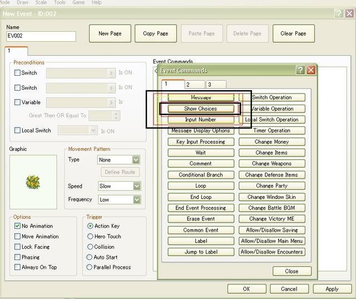The height and width of the screenshot is (299, 356).
Task: Click the Common Event command
Action: pyautogui.click(x=201, y=230)
